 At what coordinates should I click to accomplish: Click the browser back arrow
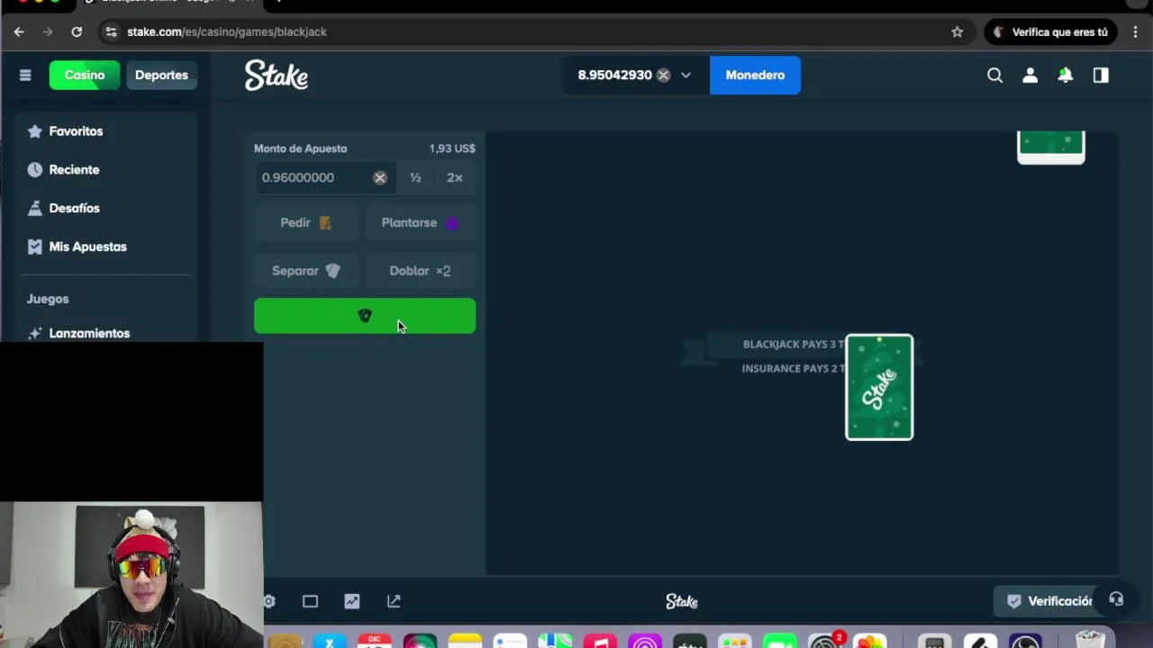tap(19, 31)
